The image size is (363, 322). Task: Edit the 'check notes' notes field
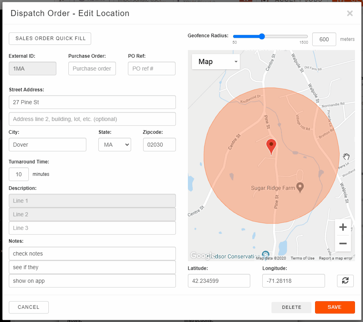pyautogui.click(x=92, y=254)
